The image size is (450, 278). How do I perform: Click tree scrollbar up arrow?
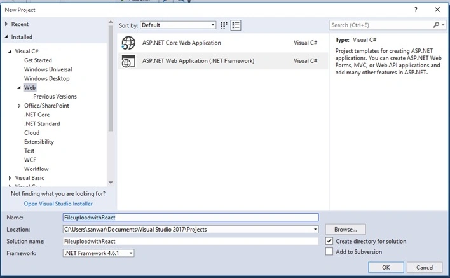(x=111, y=22)
